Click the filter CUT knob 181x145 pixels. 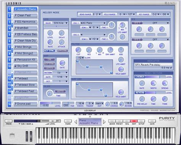[78, 50]
